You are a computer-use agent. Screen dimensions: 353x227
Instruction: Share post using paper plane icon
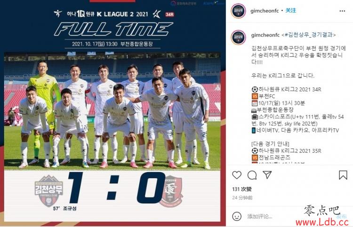coord(267,175)
